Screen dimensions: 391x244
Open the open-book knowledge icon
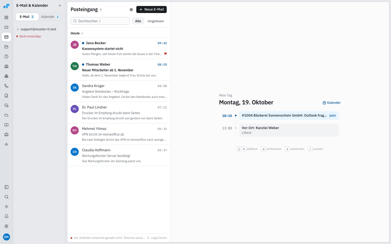(x=7, y=125)
